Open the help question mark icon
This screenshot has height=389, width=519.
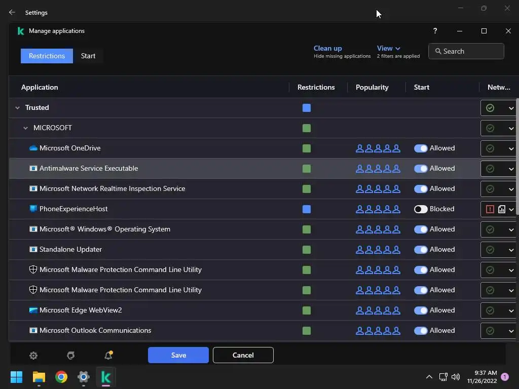(x=435, y=31)
